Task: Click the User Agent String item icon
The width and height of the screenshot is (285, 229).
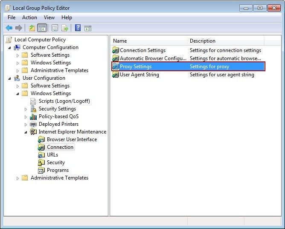Action: pos(116,75)
